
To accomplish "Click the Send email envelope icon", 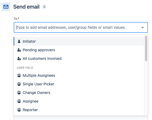I will (6, 7).
